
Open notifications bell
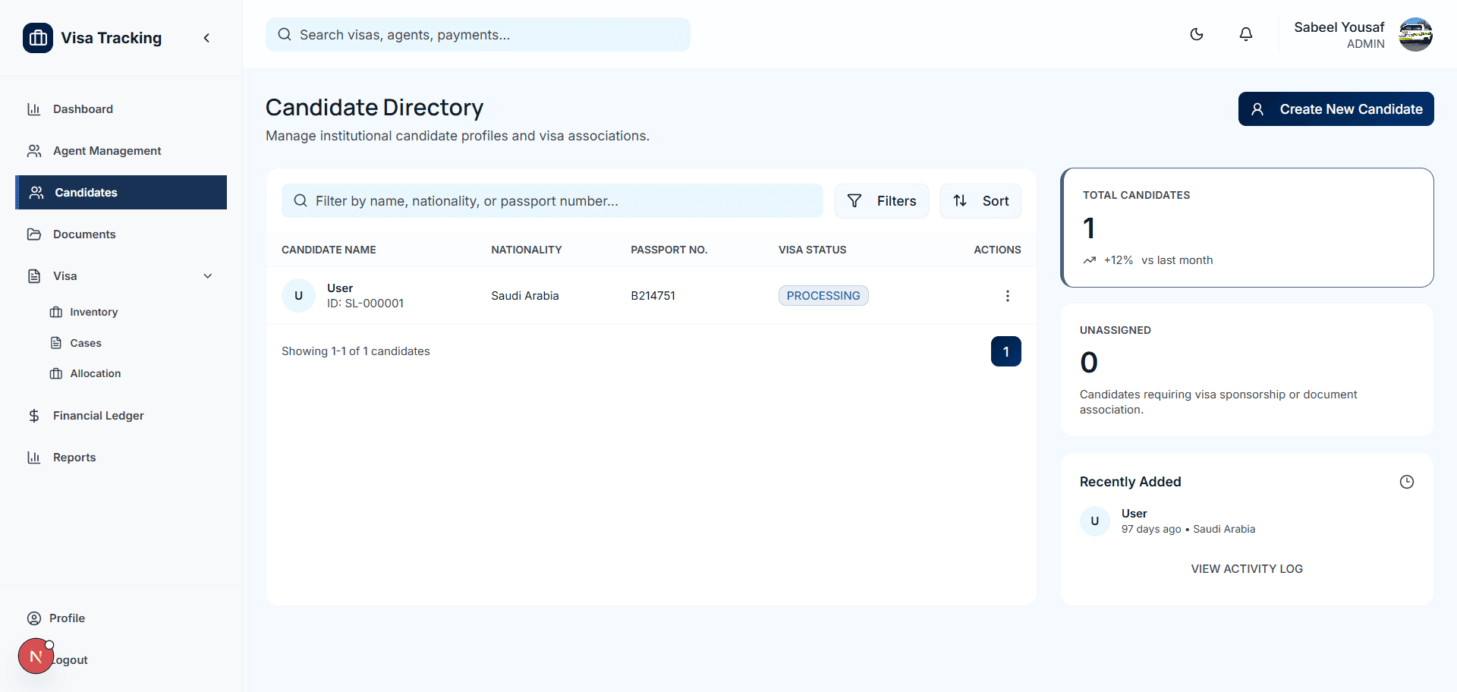click(x=1246, y=34)
